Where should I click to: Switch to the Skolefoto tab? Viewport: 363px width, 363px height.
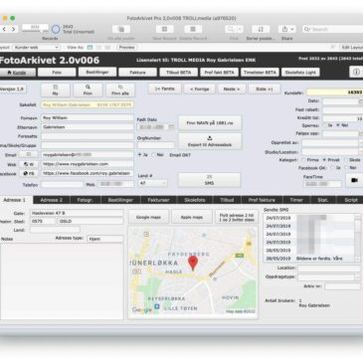[x=195, y=200]
